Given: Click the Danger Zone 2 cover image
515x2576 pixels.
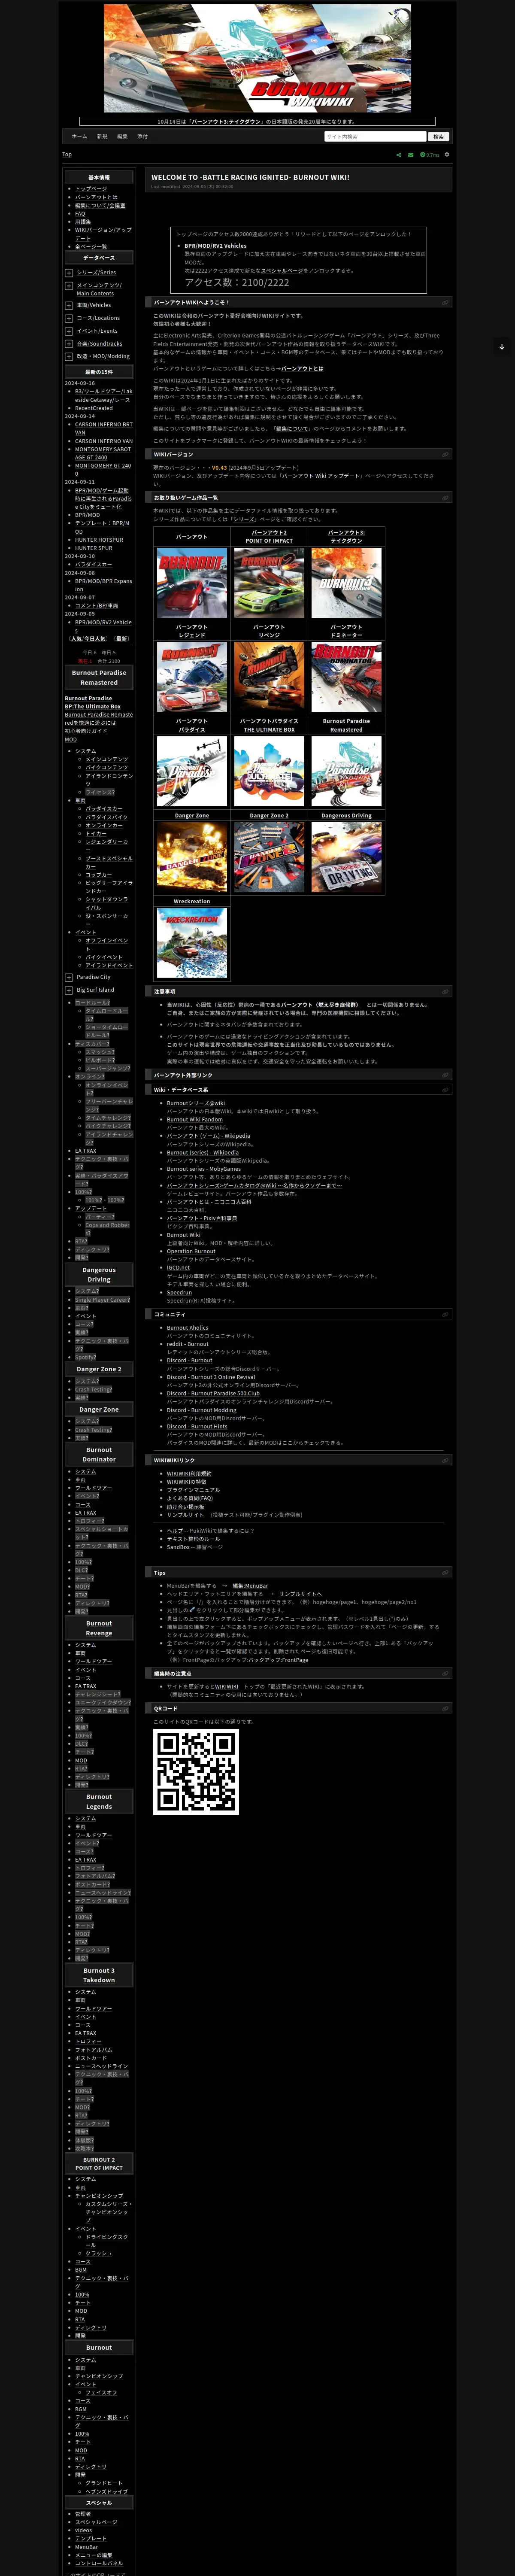Looking at the screenshot, I should point(269,857).
